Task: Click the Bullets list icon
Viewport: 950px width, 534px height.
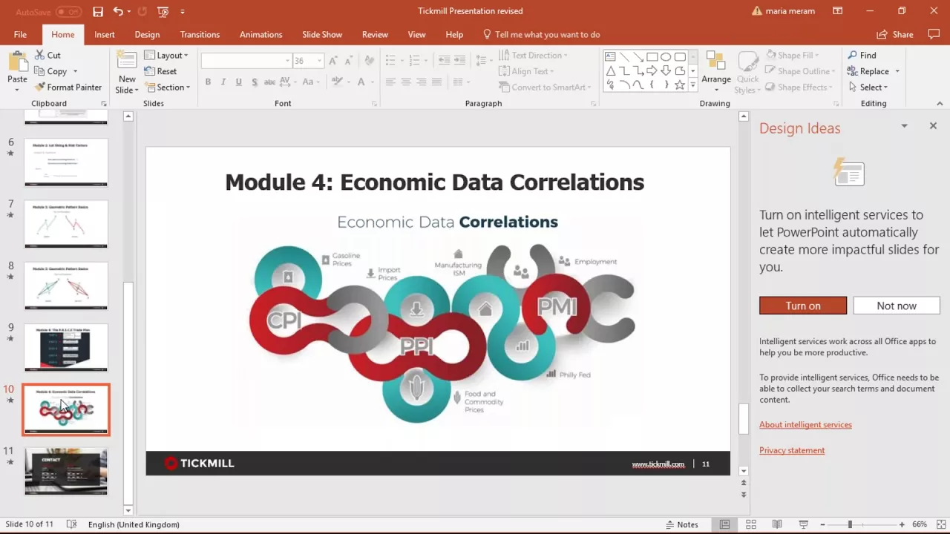Action: coord(390,61)
